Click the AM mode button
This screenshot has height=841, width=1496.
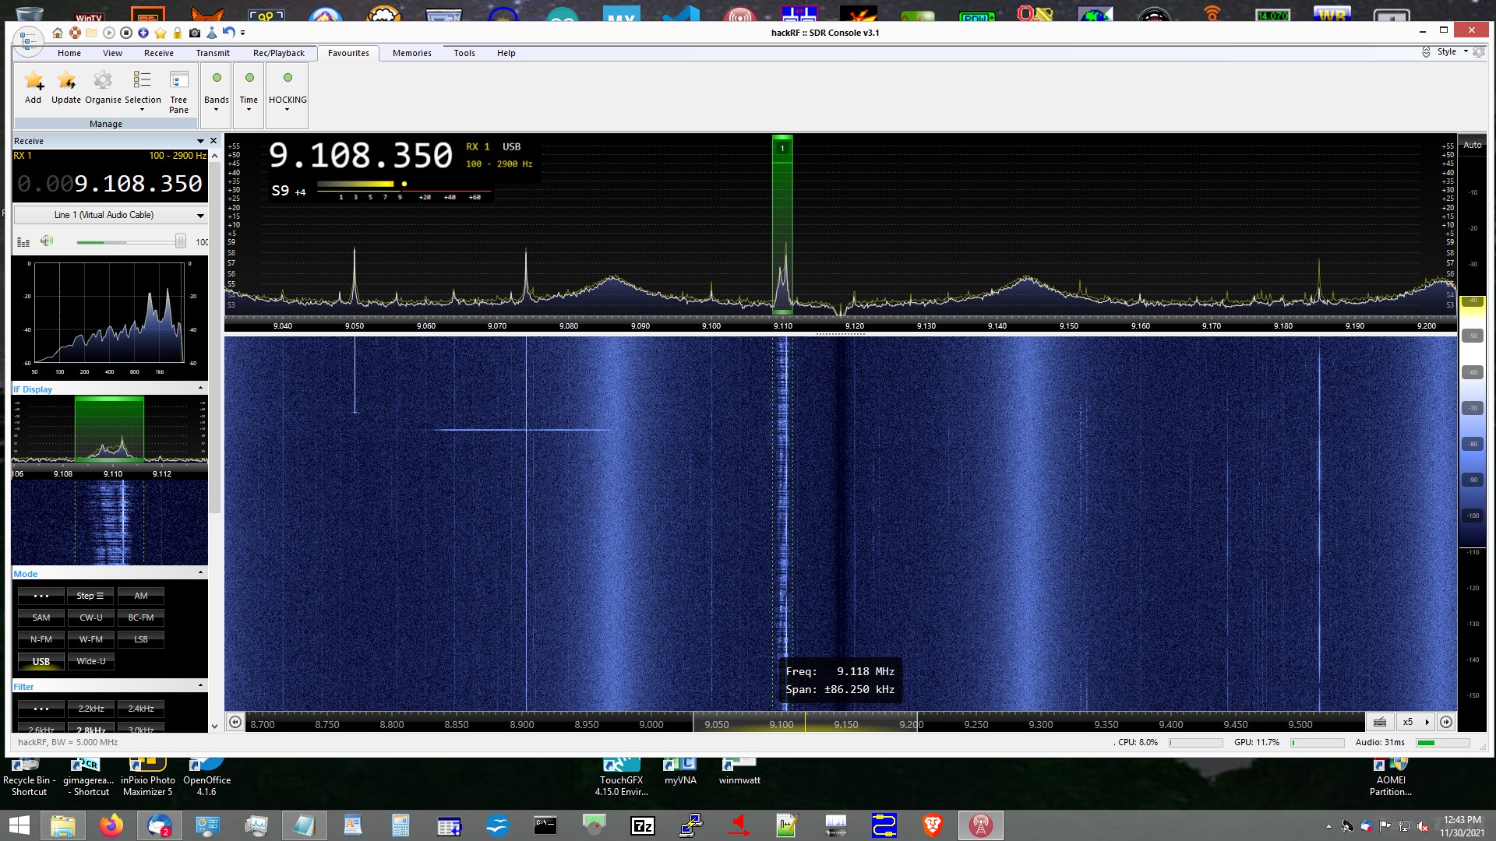[x=140, y=596]
